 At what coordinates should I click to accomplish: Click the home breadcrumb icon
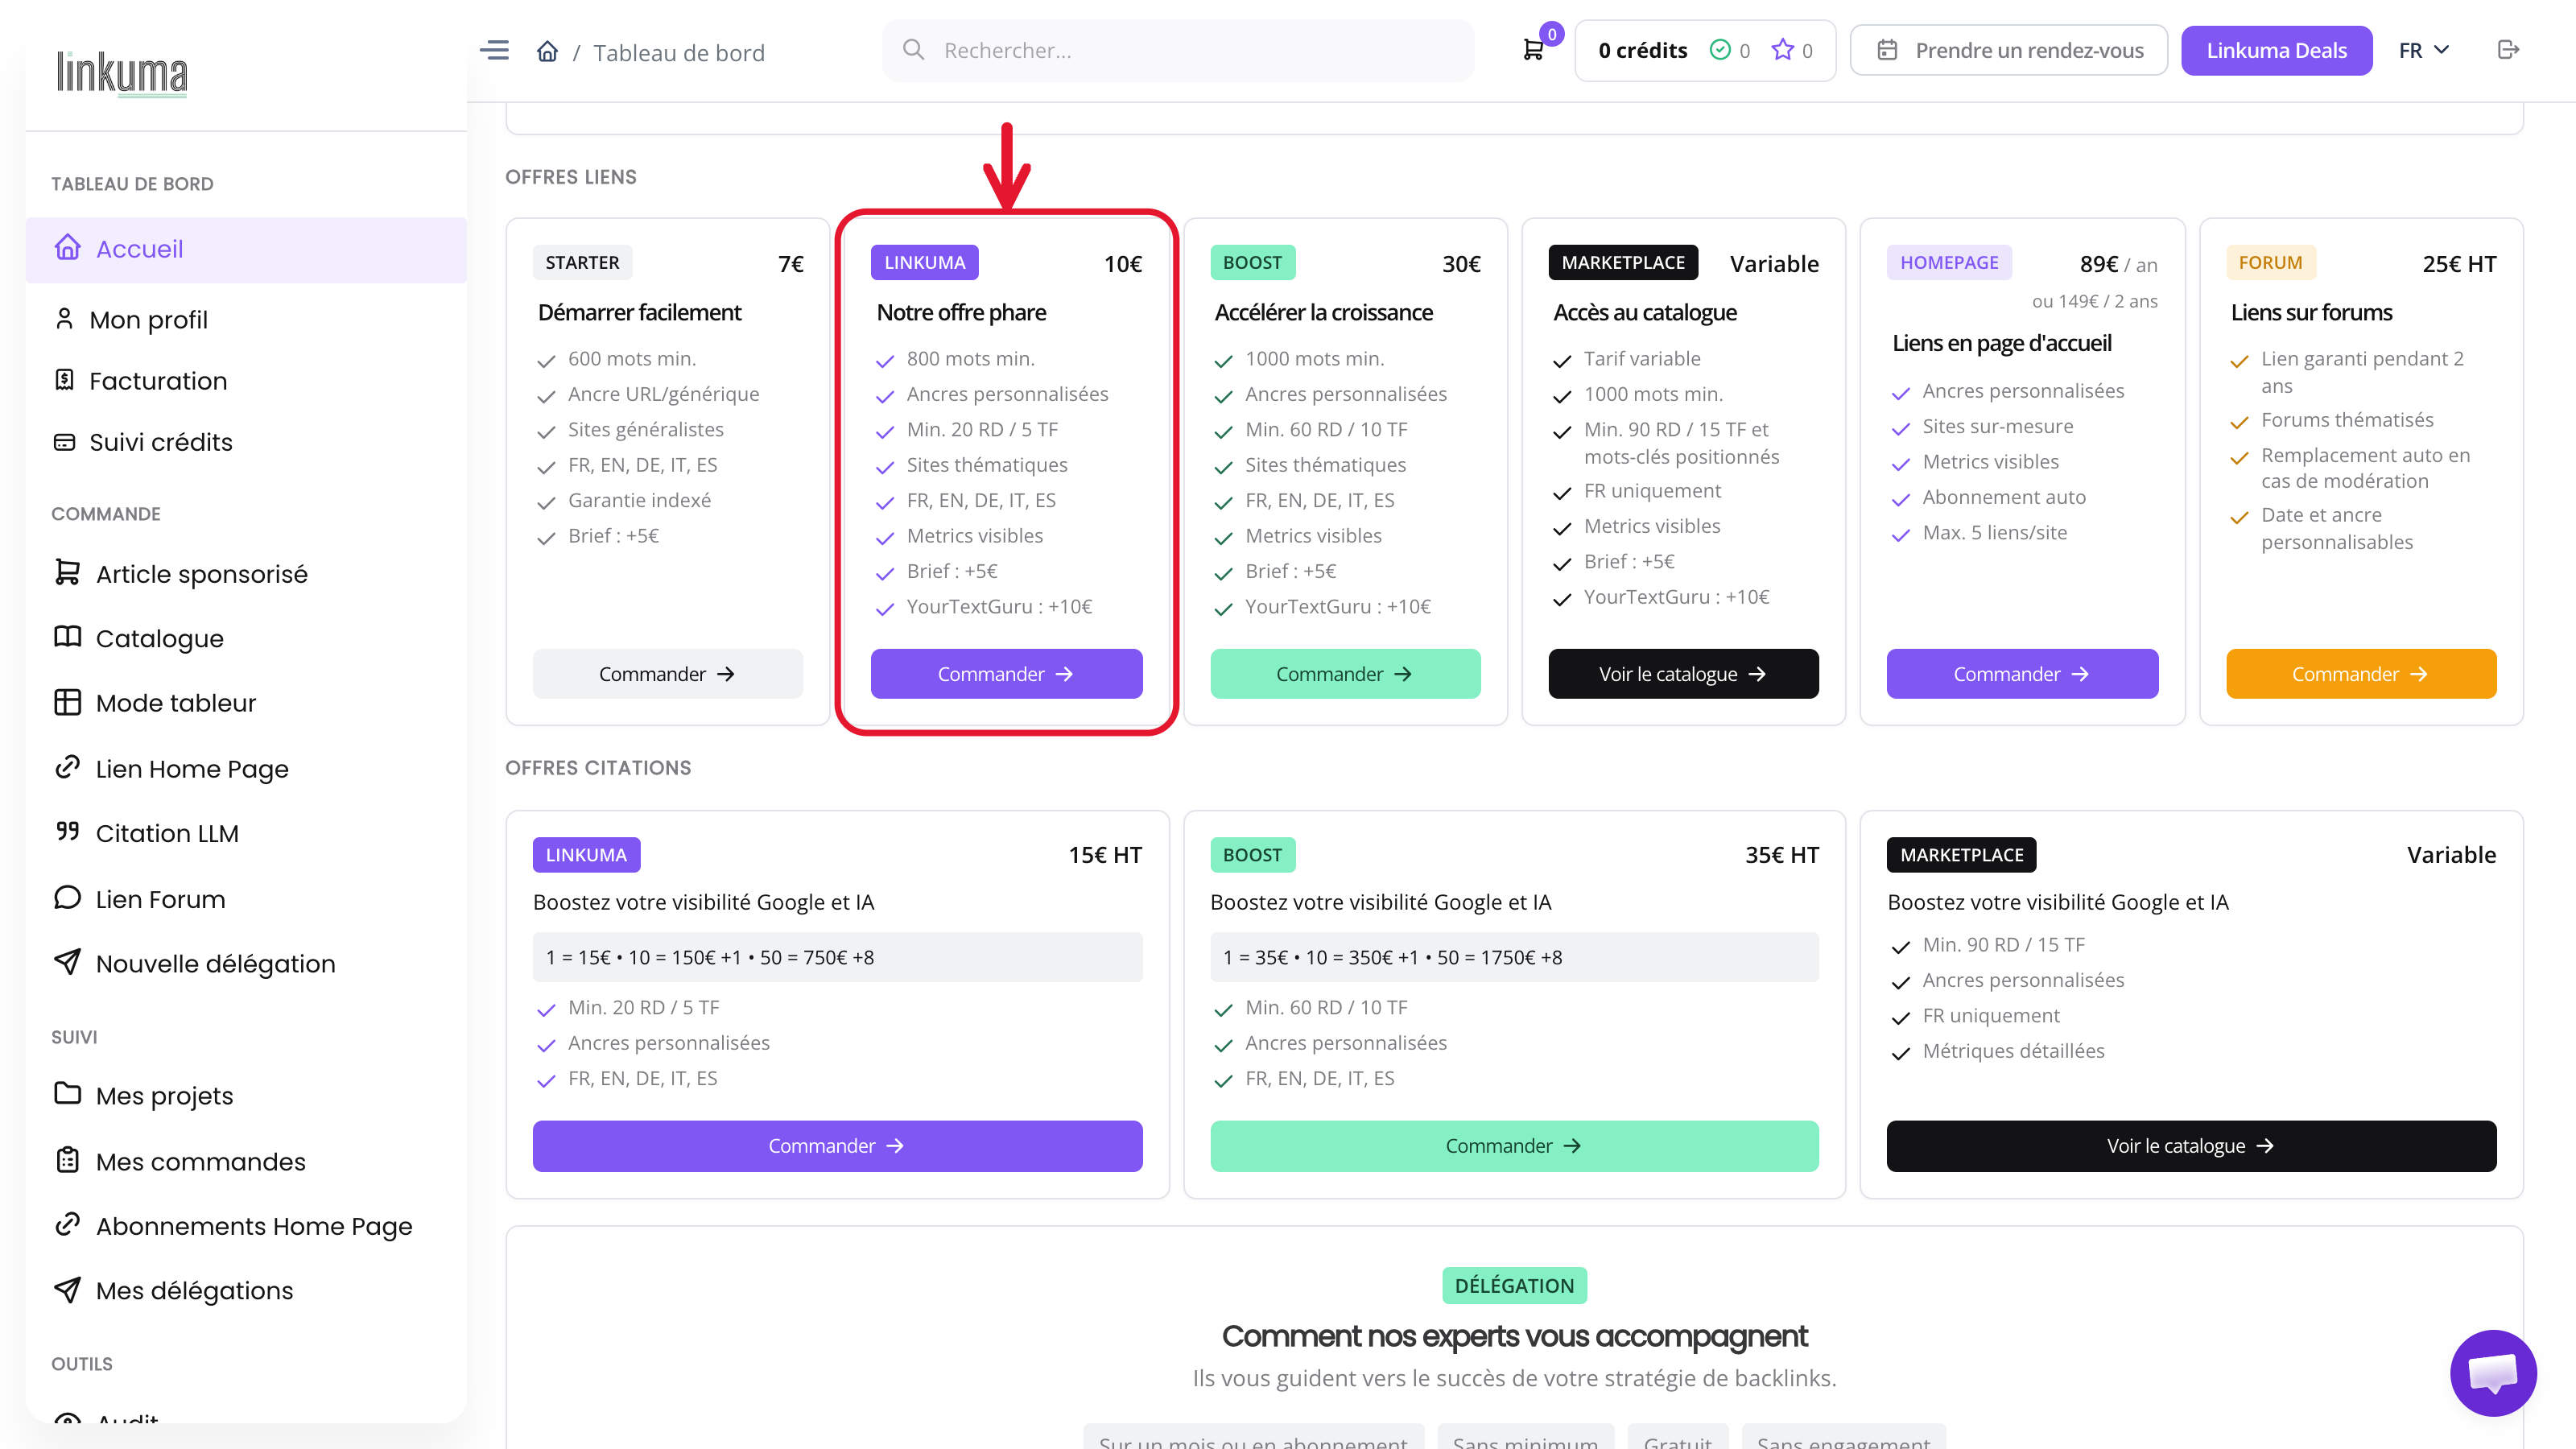pyautogui.click(x=547, y=51)
